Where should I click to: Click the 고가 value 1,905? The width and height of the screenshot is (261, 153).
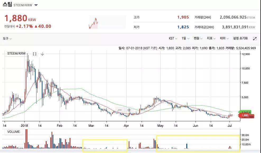(x=183, y=17)
